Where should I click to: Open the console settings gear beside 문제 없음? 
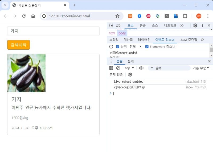pyautogui.click(x=130, y=75)
